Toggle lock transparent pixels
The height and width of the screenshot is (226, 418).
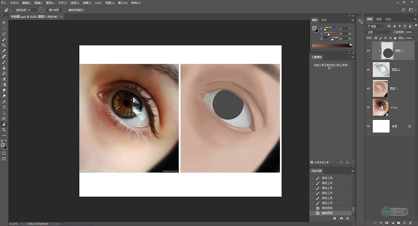tap(376, 38)
